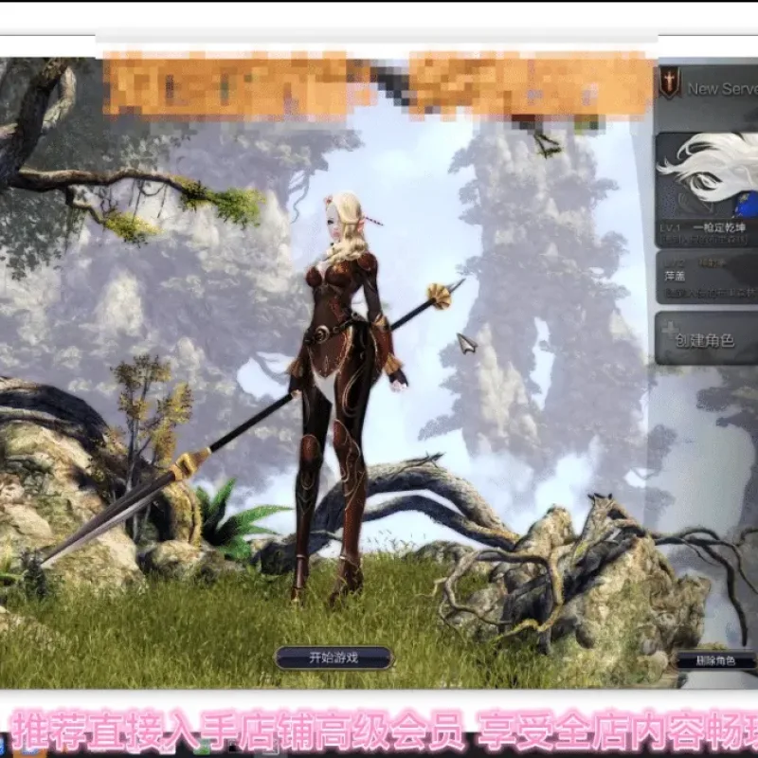Click the gray arrow cursor beside the spear
Screen dimensions: 758x758
tap(467, 343)
